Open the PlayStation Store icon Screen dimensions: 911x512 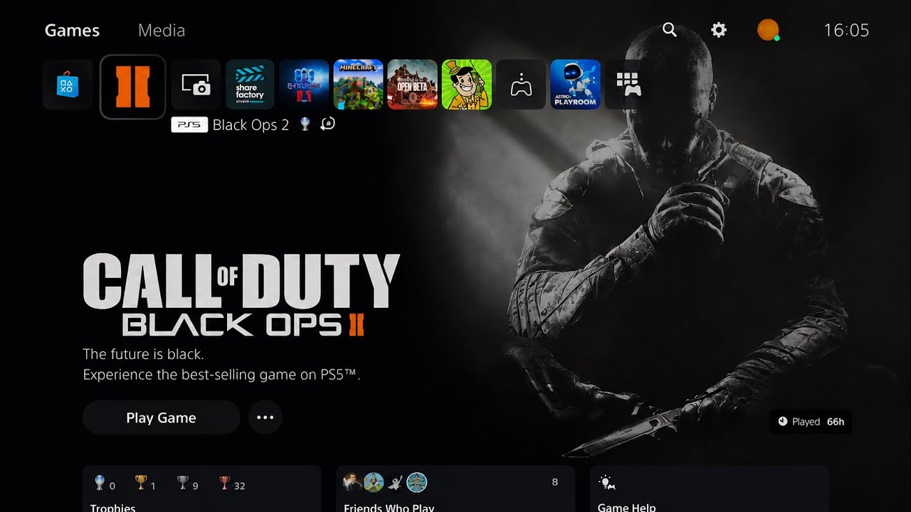pyautogui.click(x=68, y=85)
